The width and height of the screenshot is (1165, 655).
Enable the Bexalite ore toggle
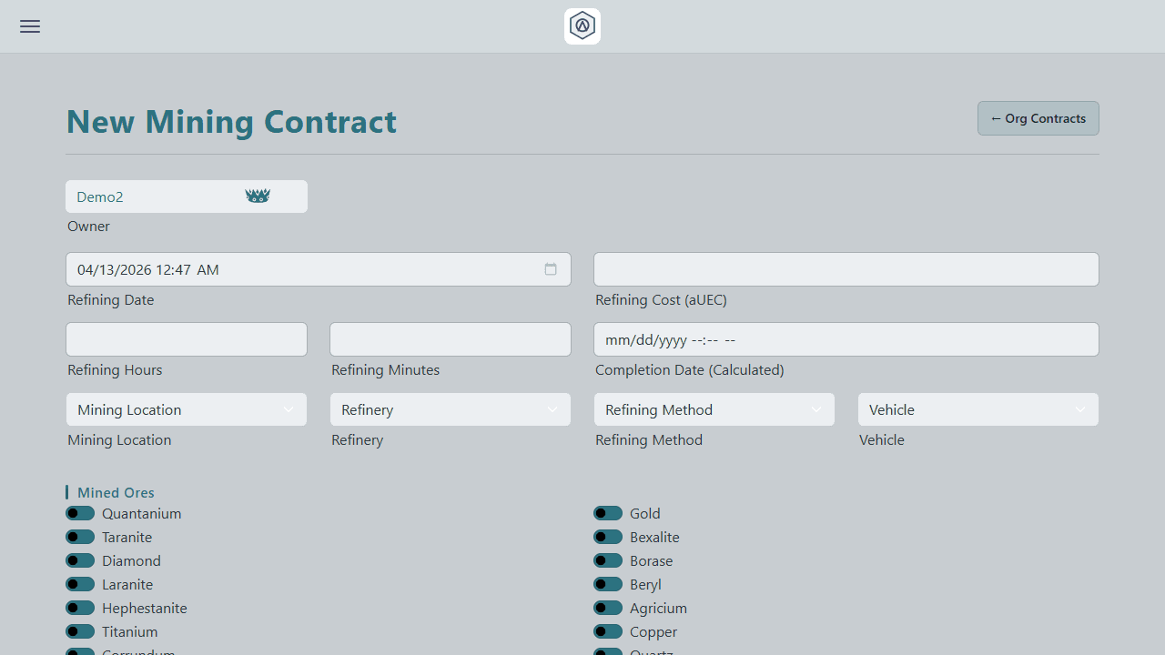tap(608, 537)
